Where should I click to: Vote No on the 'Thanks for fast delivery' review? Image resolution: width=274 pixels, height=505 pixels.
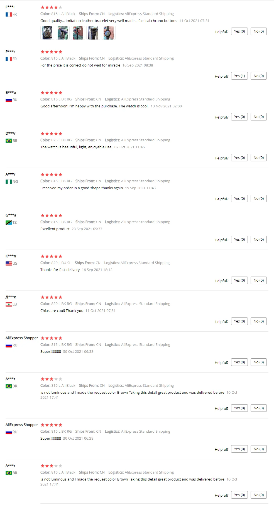pyautogui.click(x=258, y=280)
